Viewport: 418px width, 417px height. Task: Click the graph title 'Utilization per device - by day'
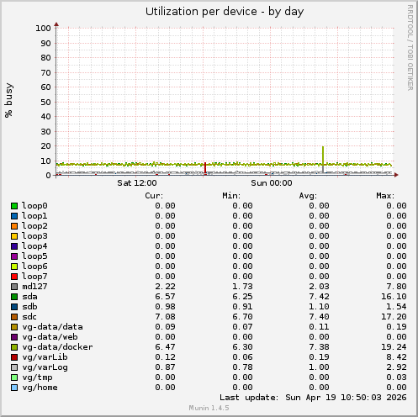click(225, 12)
